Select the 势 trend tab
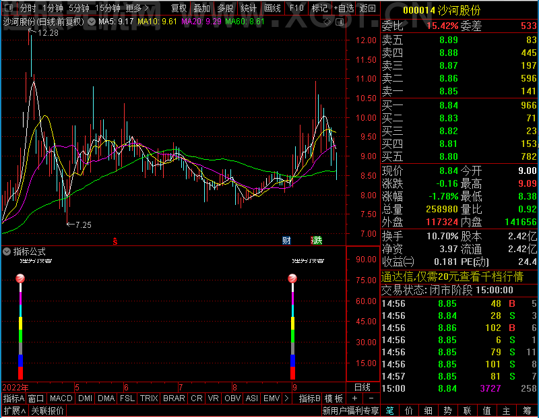Viewport: 539px width, 418px height. pos(447,411)
